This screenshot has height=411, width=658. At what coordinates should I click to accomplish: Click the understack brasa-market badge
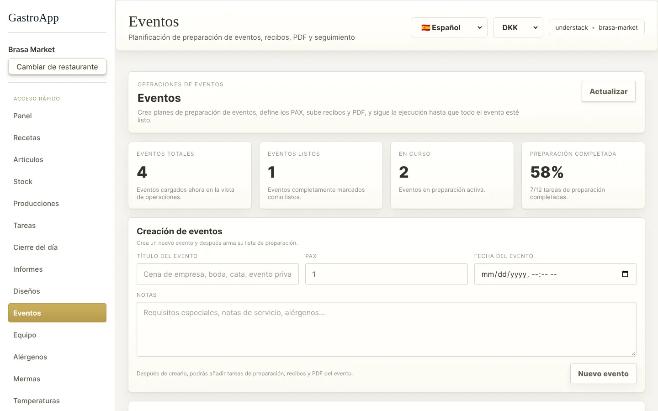pos(597,27)
